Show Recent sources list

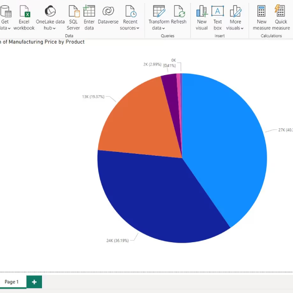[130, 18]
